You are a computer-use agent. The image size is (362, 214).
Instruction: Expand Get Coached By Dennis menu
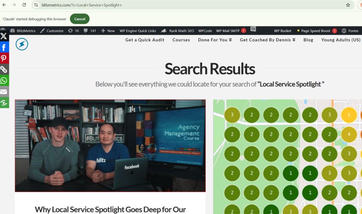click(x=267, y=40)
